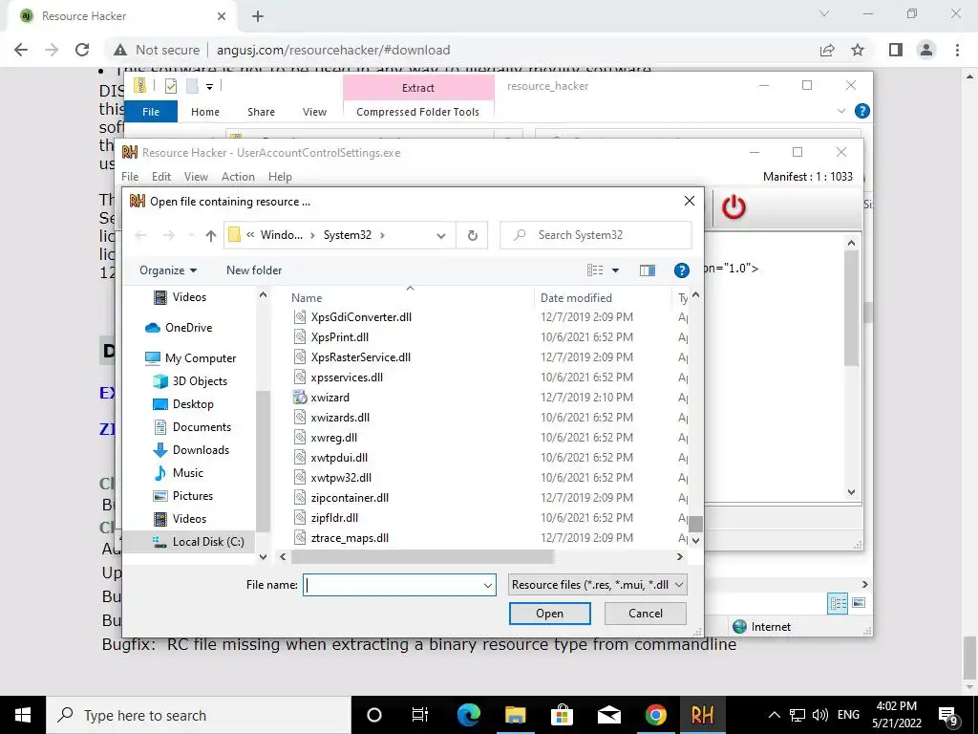Click the Windo... breadcrumb segment
The height and width of the screenshot is (734, 978).
282,235
